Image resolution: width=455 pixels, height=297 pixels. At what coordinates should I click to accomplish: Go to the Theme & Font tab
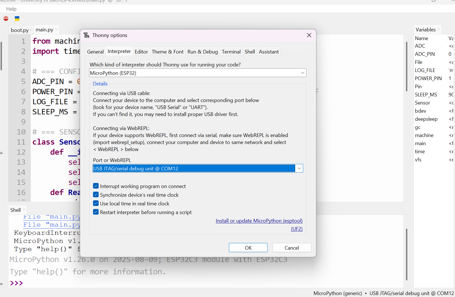pyautogui.click(x=168, y=52)
